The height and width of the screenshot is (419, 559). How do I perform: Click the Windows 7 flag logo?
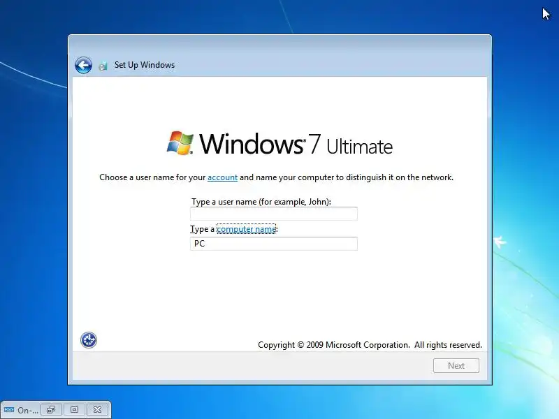180,143
